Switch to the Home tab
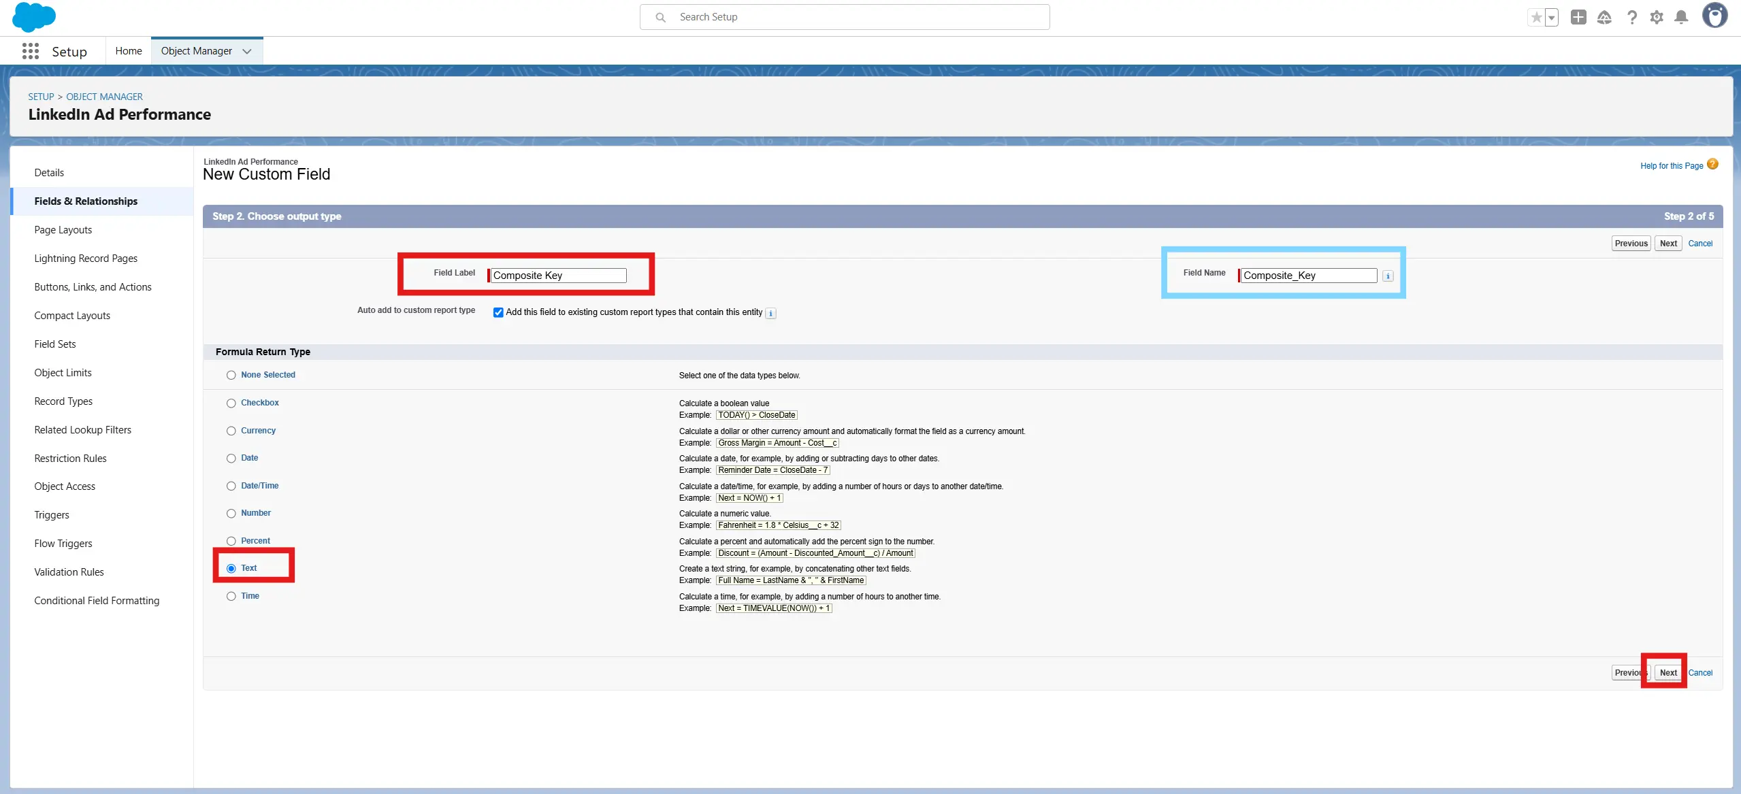 coord(129,51)
